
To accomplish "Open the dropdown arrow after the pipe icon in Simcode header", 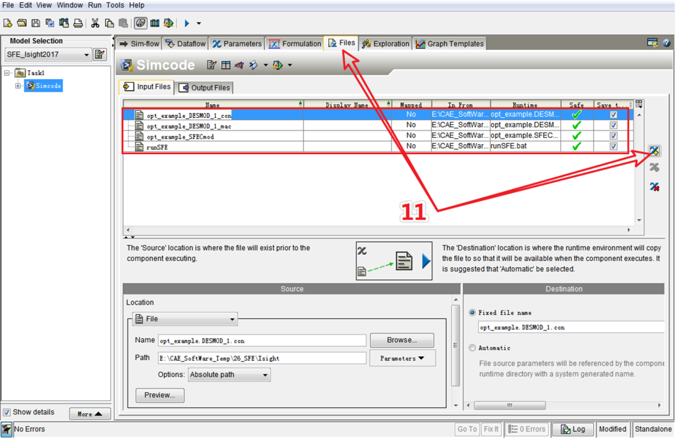I will 266,65.
